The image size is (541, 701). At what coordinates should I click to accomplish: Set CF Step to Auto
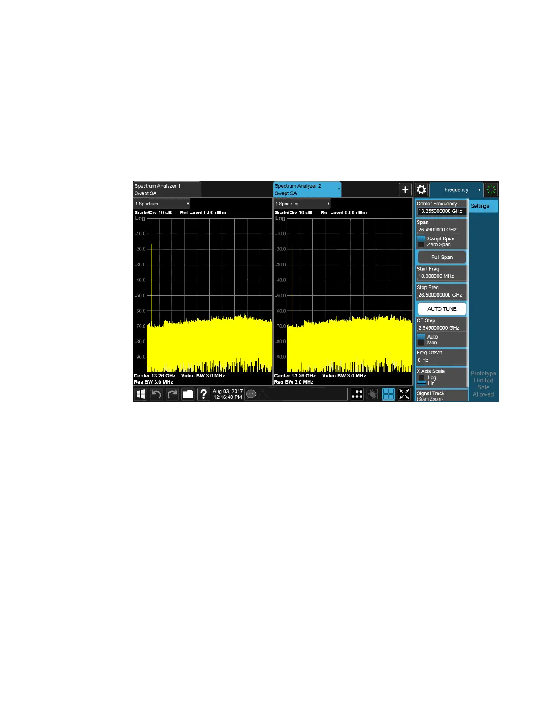pos(427,337)
